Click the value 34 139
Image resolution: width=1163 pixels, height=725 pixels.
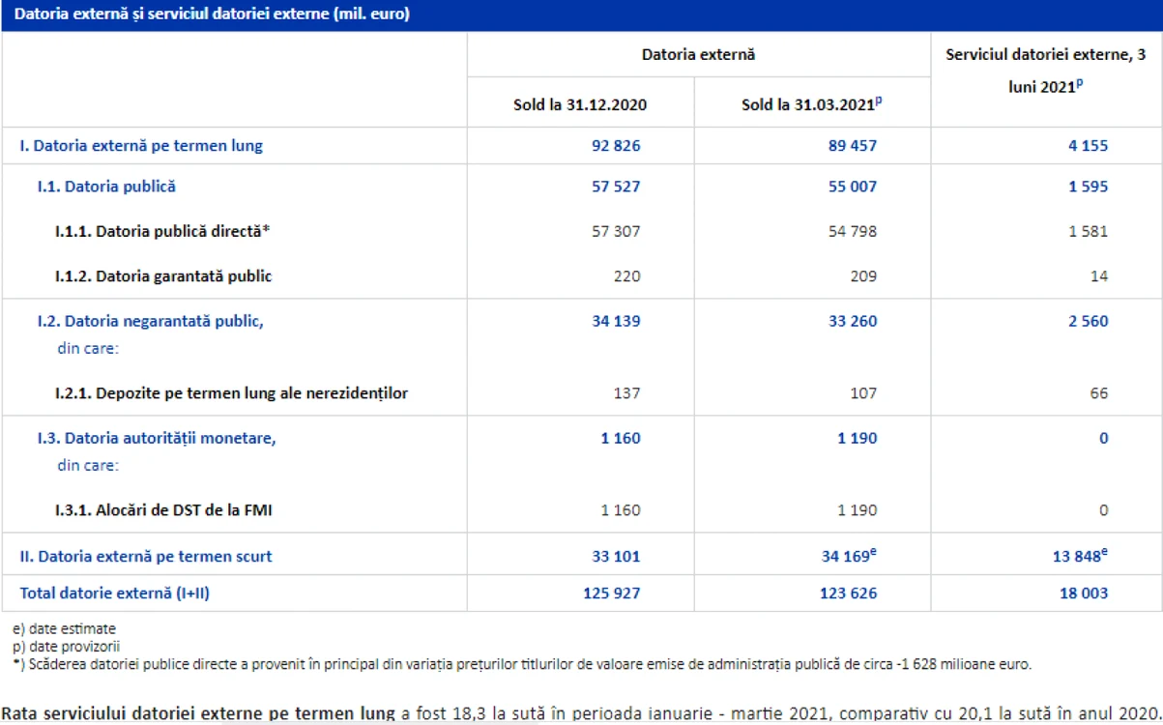coord(616,321)
